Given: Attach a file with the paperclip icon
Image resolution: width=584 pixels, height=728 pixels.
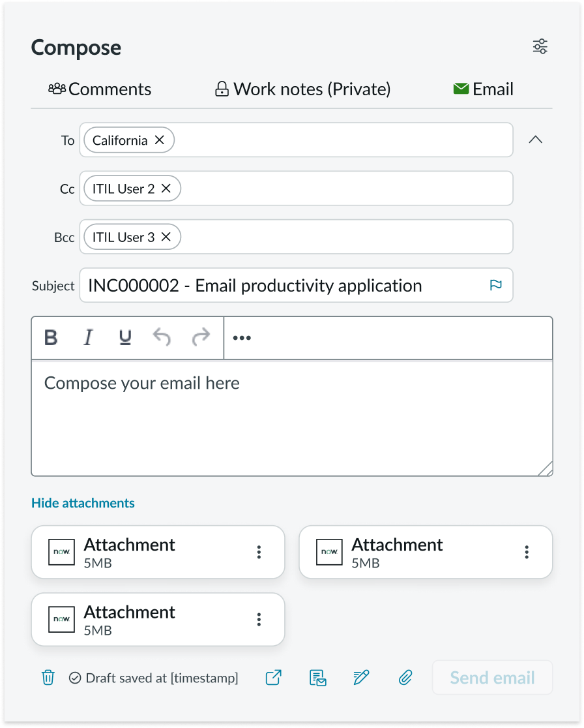Looking at the screenshot, I should 405,677.
